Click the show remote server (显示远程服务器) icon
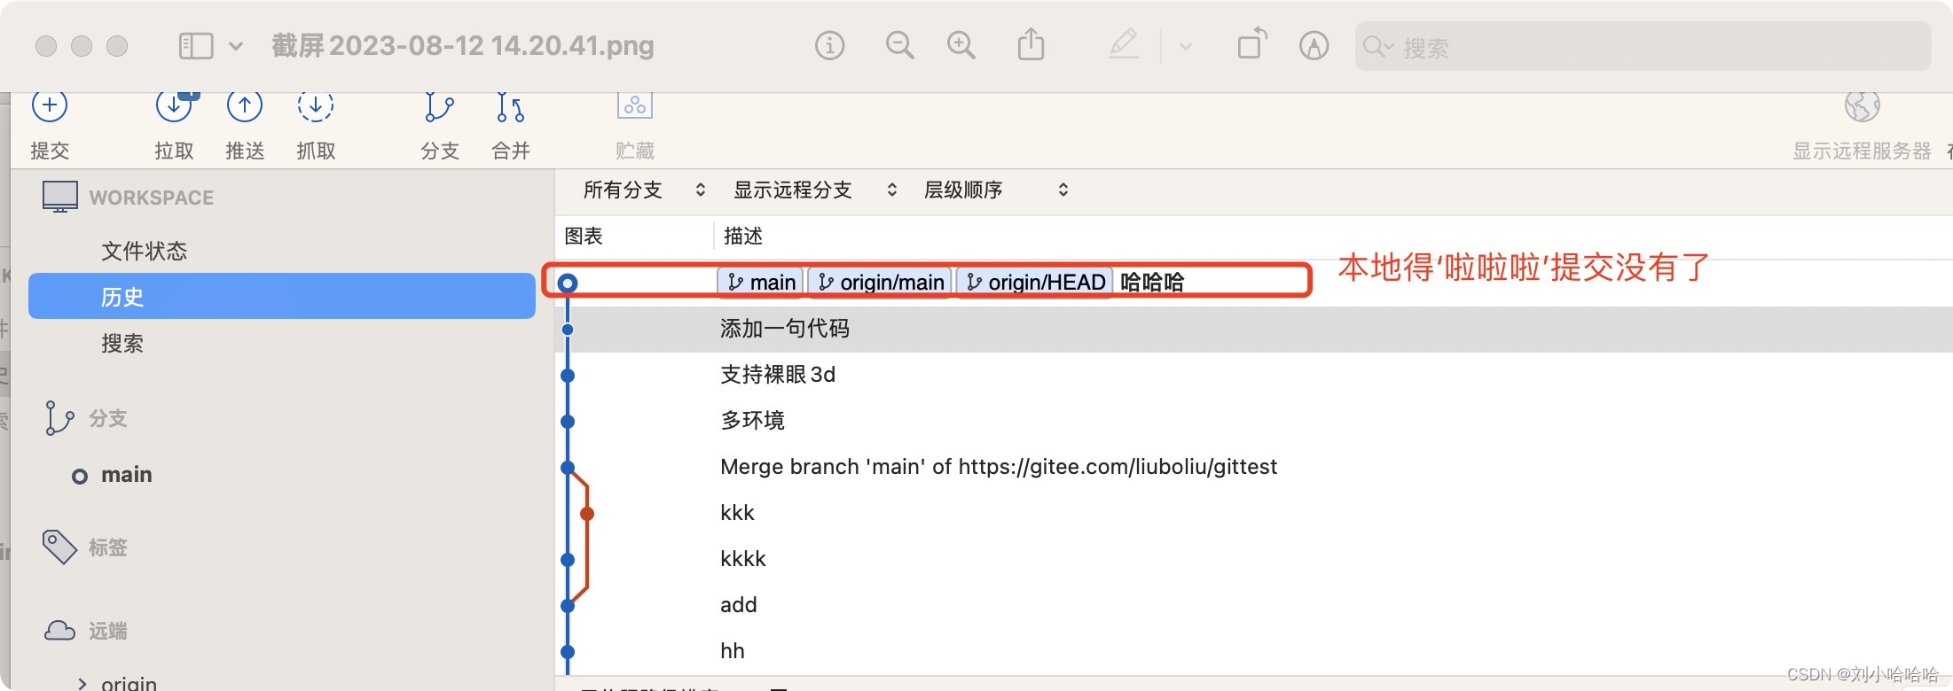The width and height of the screenshot is (1953, 691). tap(1862, 106)
